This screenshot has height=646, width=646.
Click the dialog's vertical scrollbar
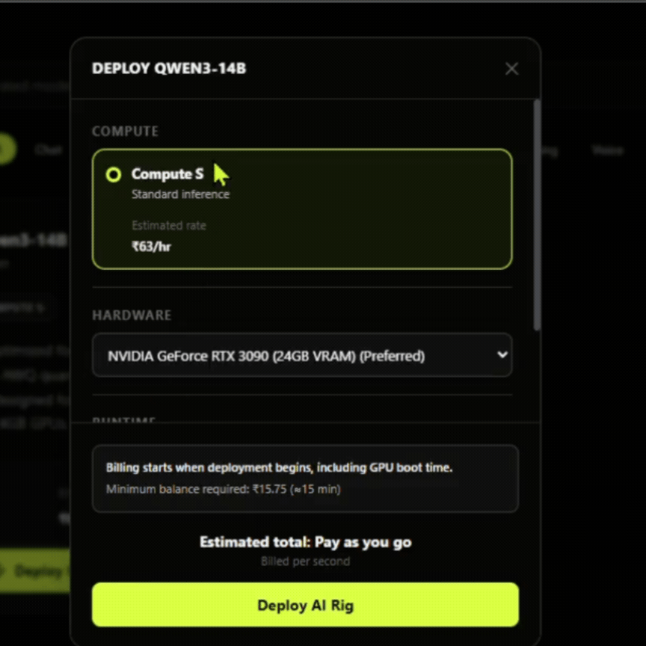[536, 215]
